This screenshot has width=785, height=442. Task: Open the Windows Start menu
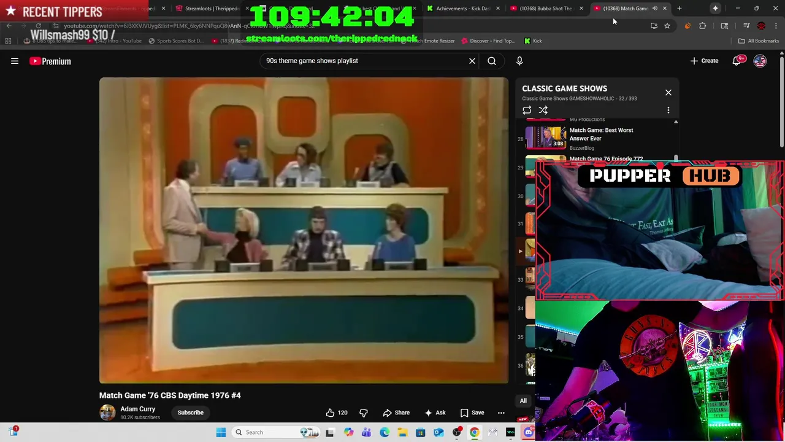click(221, 432)
